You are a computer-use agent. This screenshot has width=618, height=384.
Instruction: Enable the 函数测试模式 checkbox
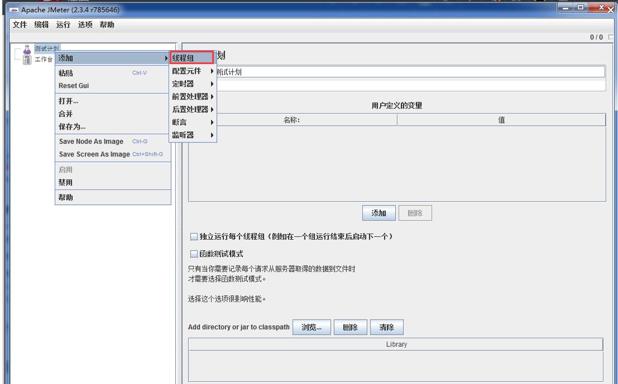[194, 254]
